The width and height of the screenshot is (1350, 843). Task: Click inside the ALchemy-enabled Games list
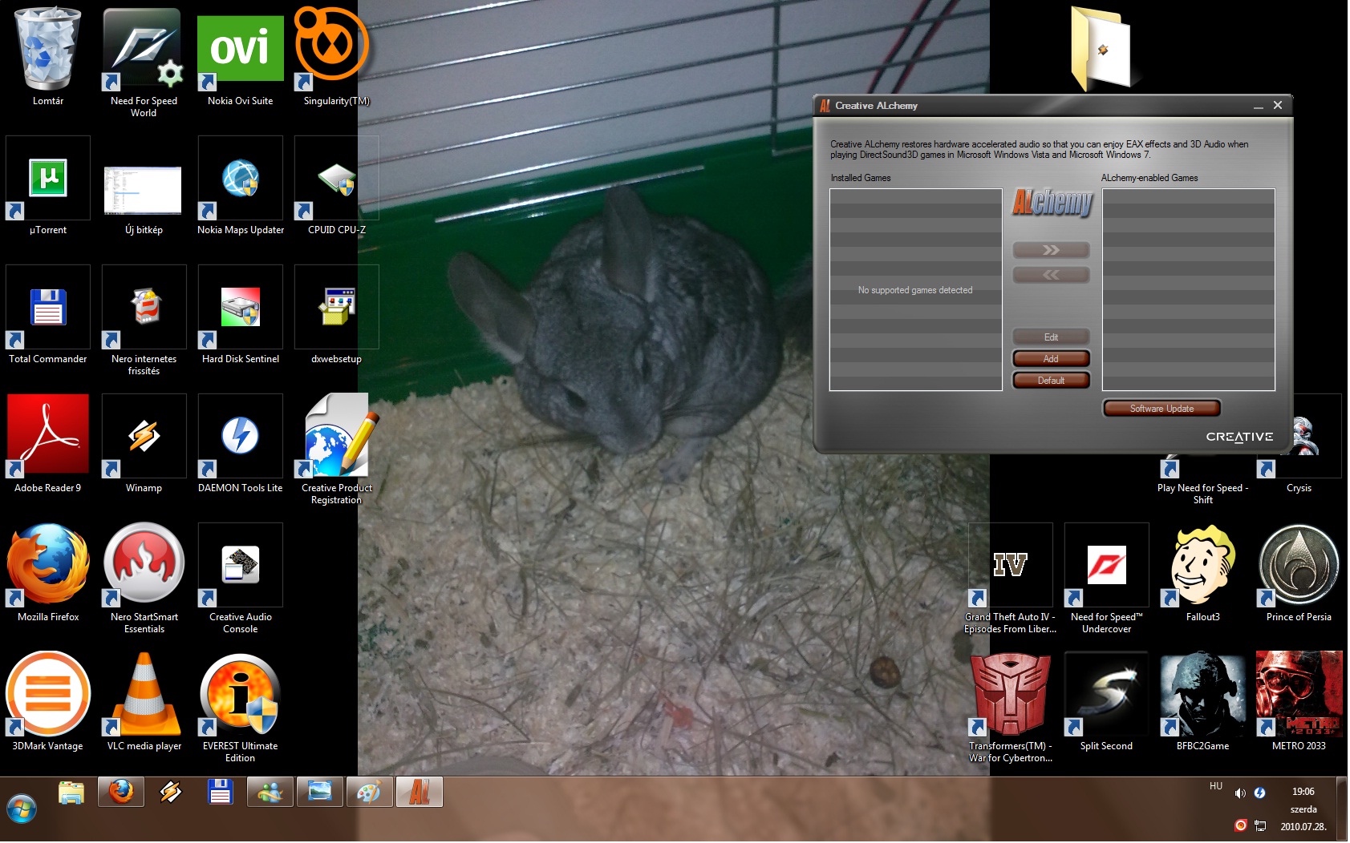(1188, 289)
